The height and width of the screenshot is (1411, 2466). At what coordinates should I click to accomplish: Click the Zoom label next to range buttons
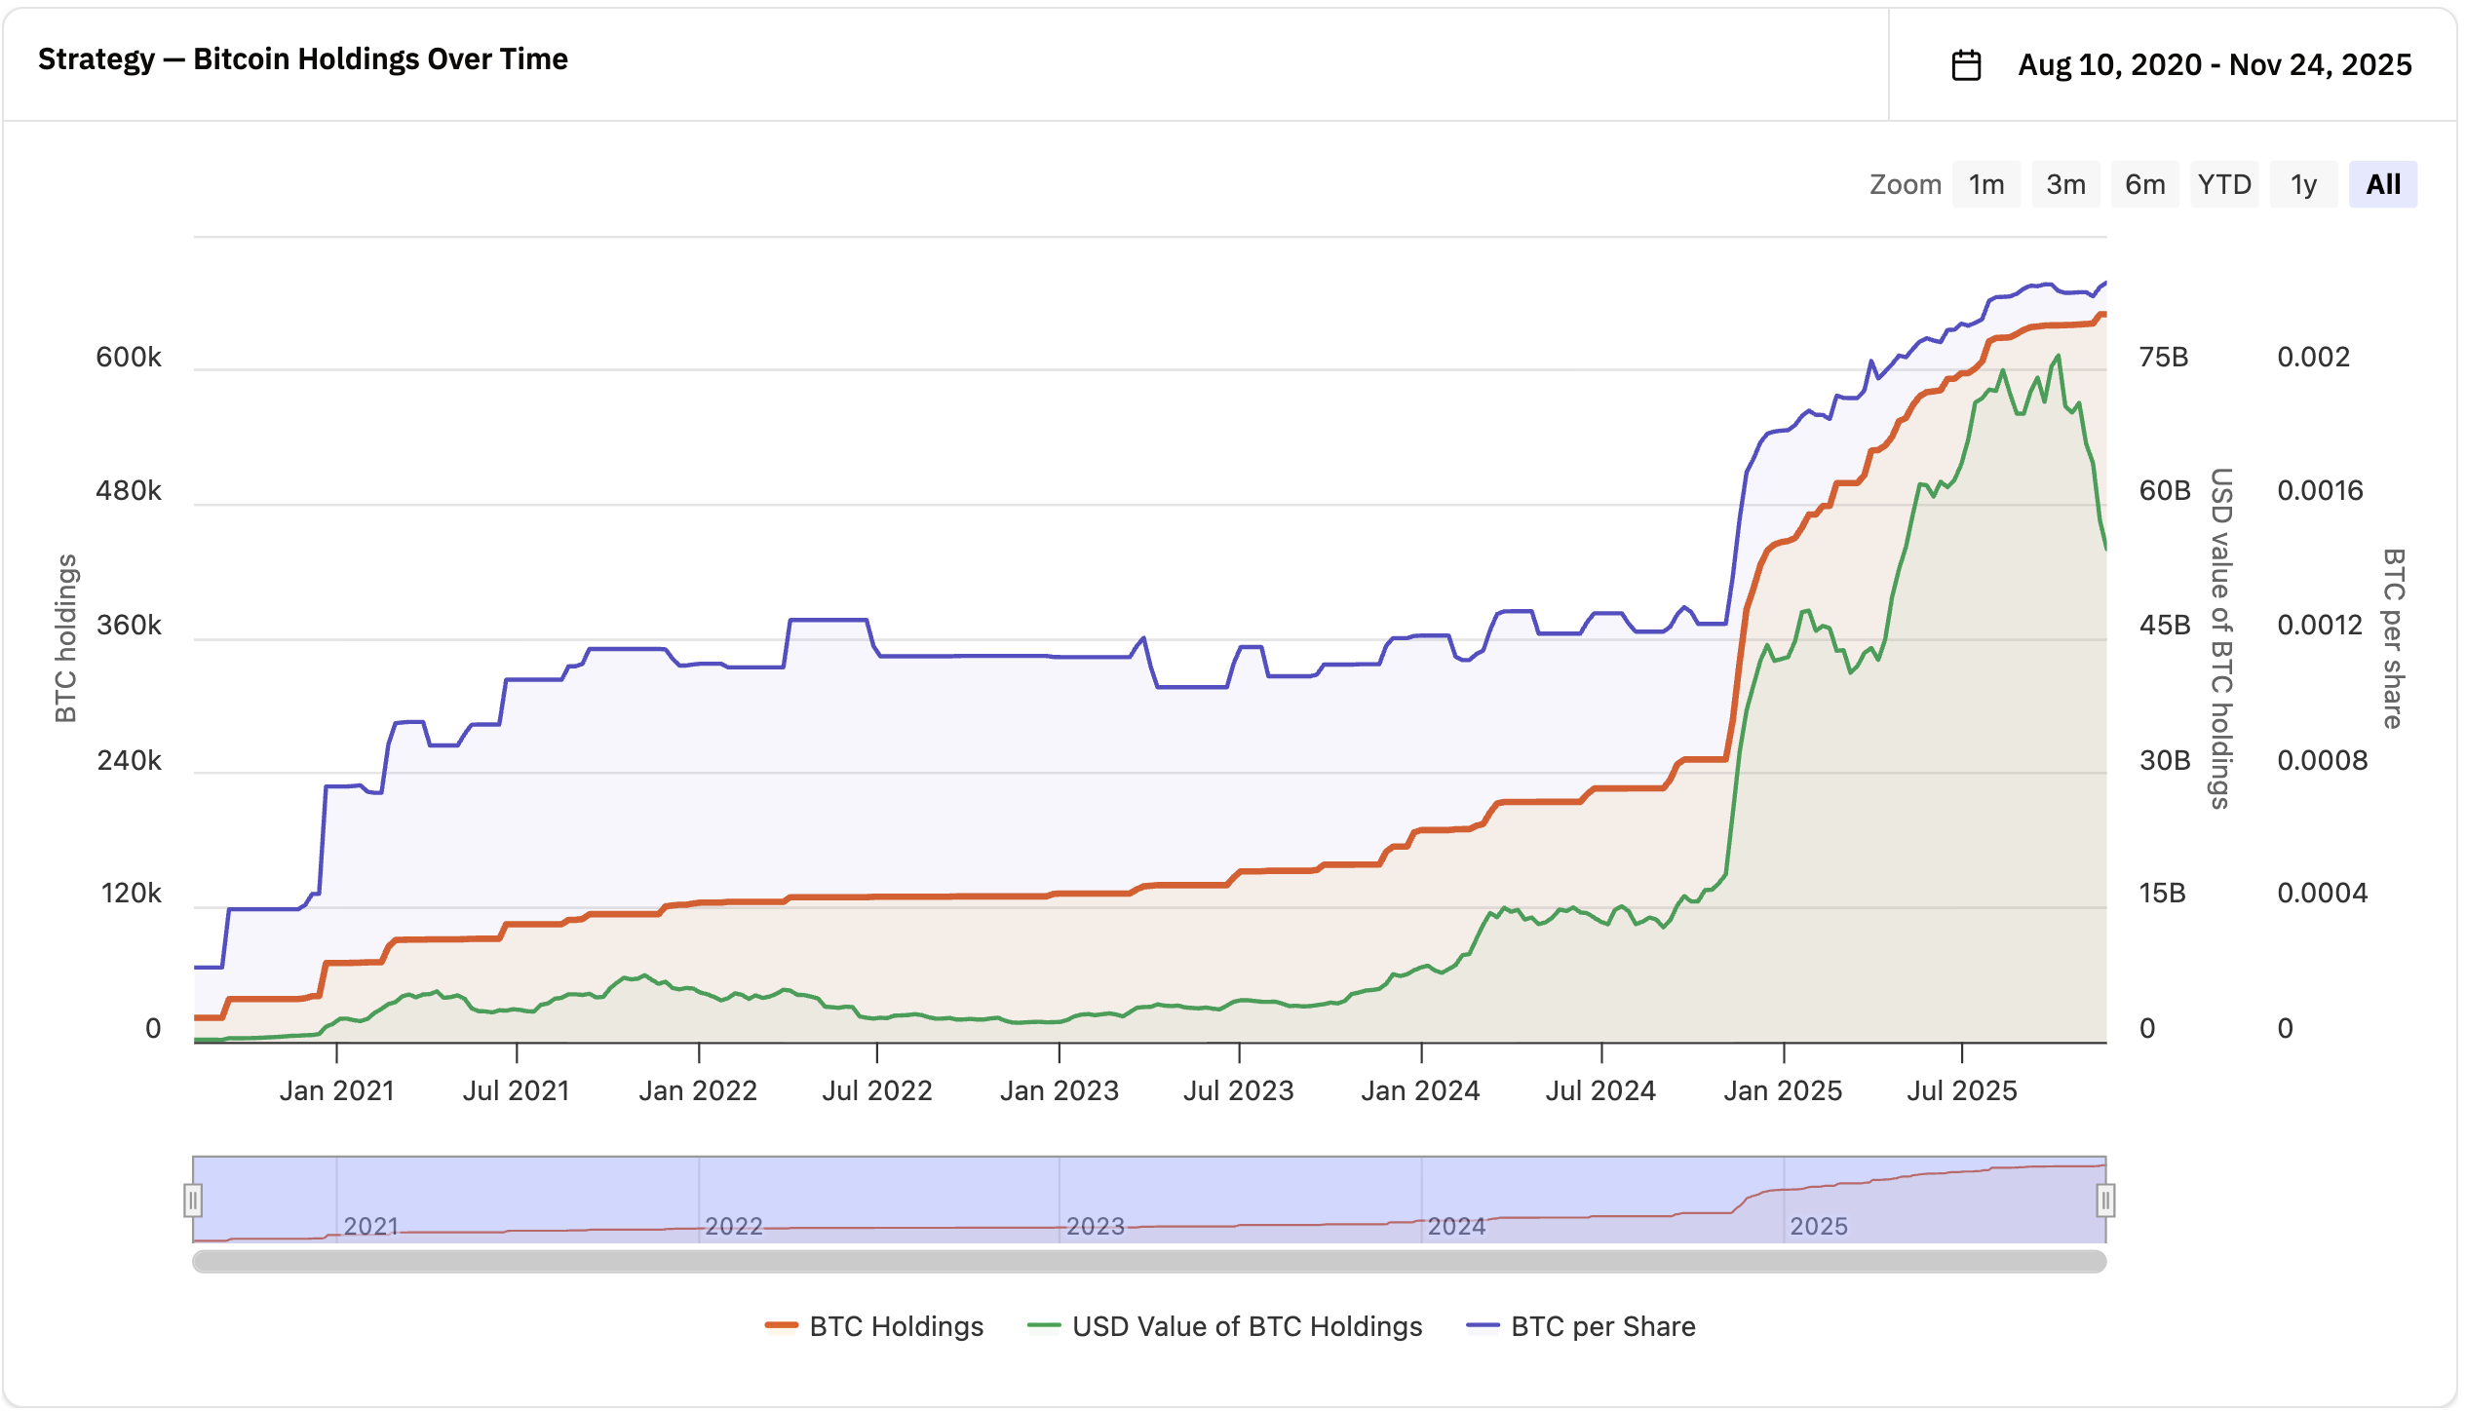click(x=1905, y=183)
